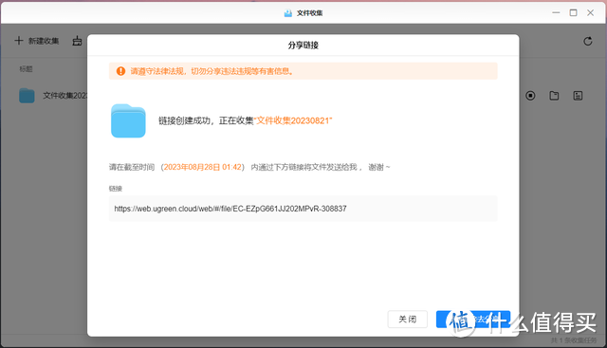Click the deadline 2023年08月28日 01:42 text
Viewport: 607px width, 348px height.
click(202, 167)
